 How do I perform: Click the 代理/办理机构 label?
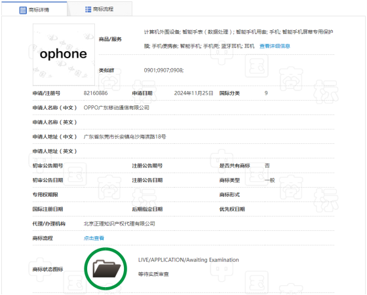click(x=49, y=224)
